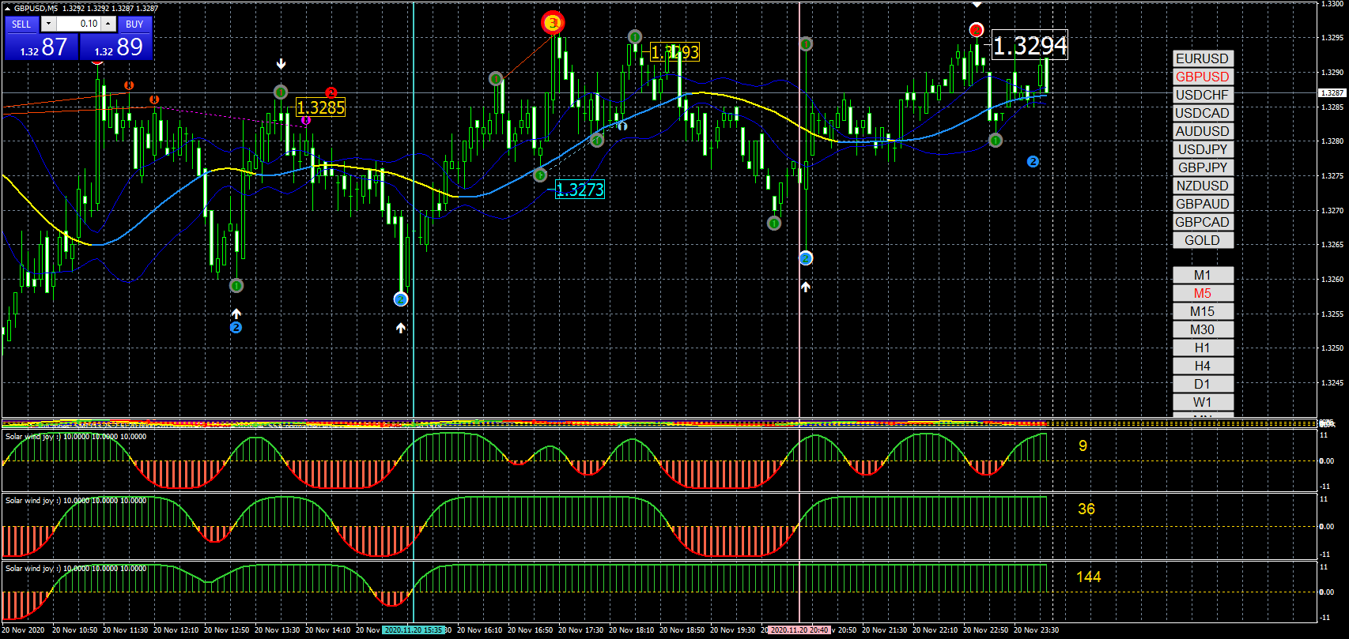Choose the GBPJPY symbol button
This screenshot has height=639, width=1349.
tap(1202, 167)
